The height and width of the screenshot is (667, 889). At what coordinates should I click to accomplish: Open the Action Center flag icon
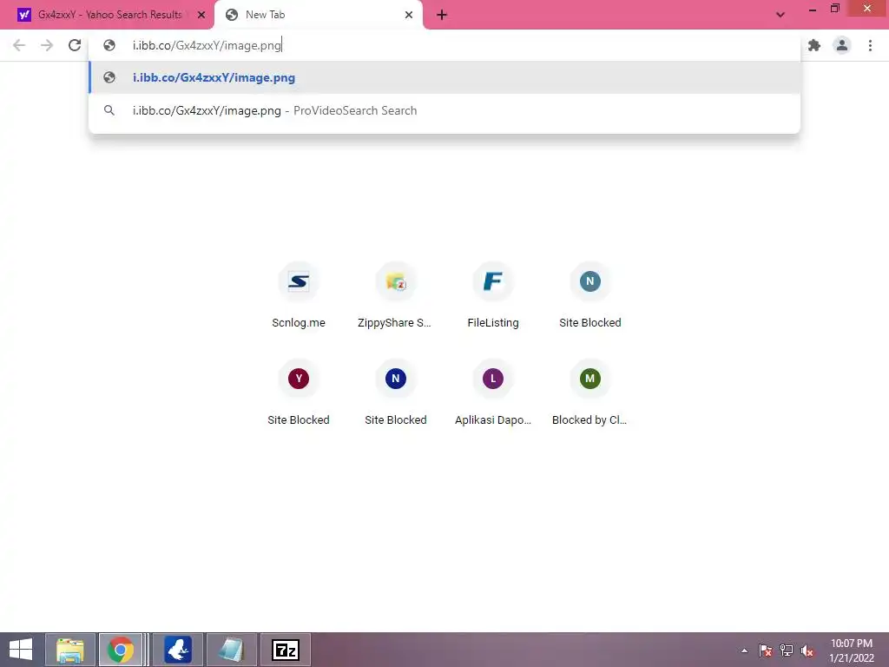point(766,650)
